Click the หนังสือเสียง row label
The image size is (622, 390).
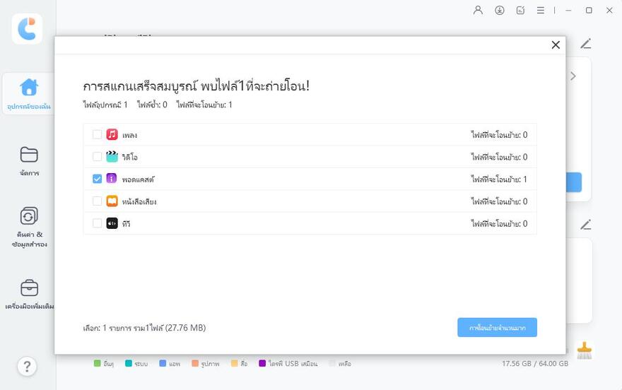139,202
